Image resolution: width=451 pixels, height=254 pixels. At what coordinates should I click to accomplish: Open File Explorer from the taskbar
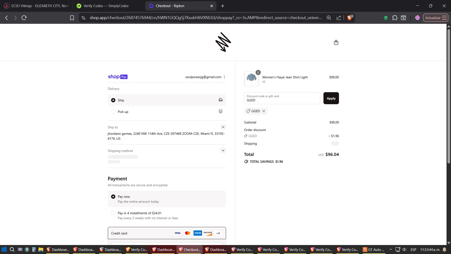[x=41, y=249]
